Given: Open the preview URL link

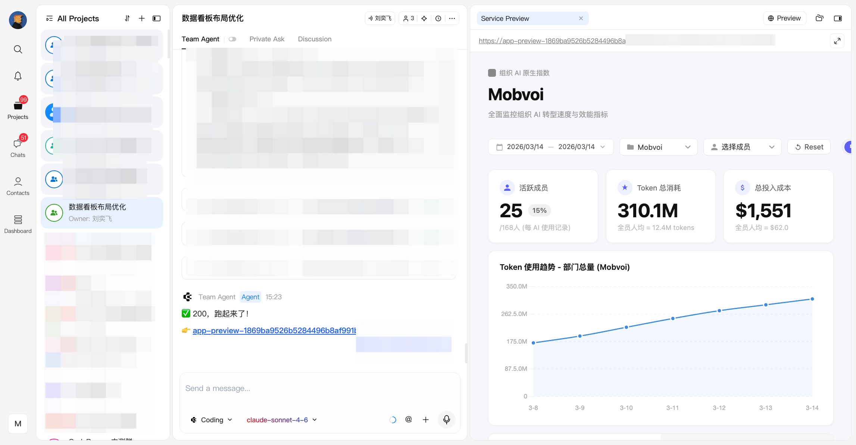Looking at the screenshot, I should click(x=552, y=41).
